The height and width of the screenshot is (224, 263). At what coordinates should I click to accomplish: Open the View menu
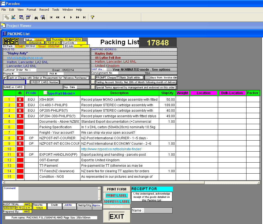(x=20, y=10)
